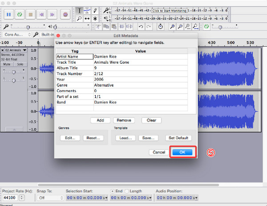Select the Selection (I-beam) tool

pos(79,11)
